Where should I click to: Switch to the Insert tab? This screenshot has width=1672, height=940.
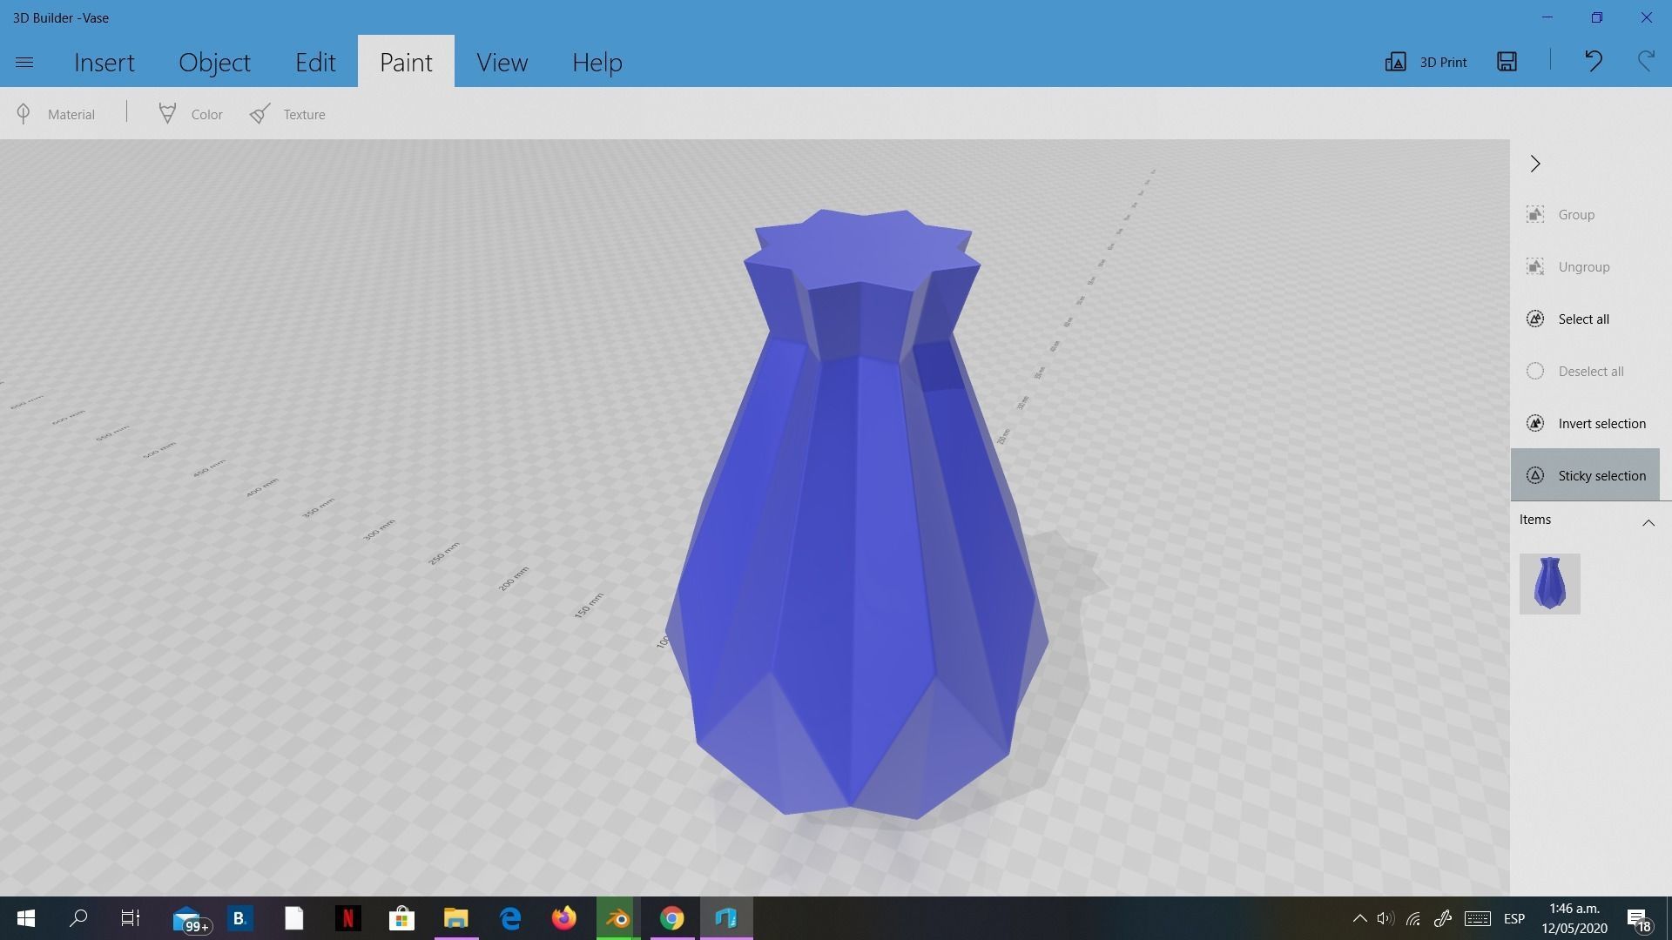104,62
